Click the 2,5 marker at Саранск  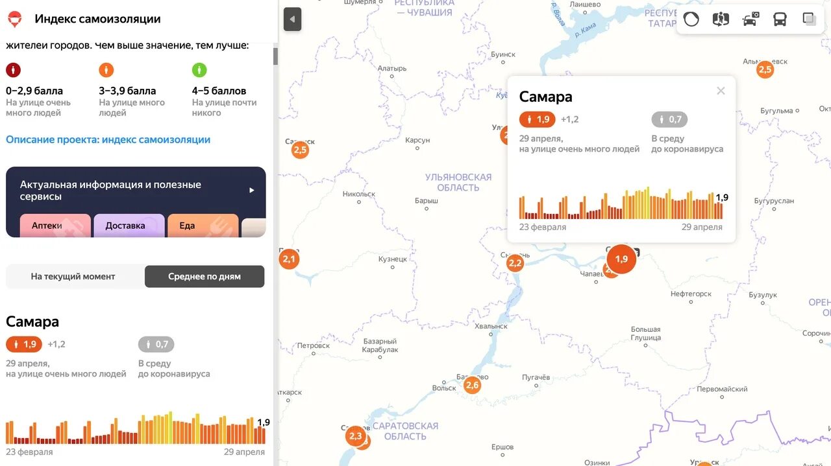[300, 150]
